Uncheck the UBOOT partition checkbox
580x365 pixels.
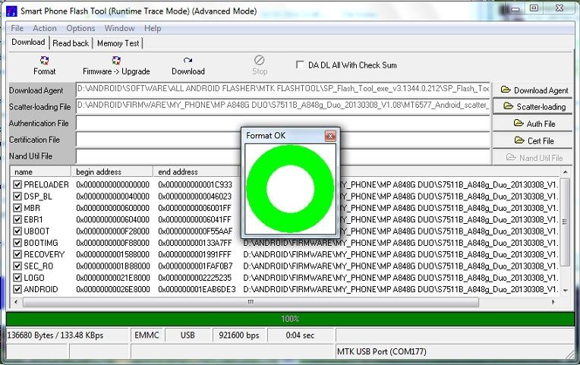pos(17,231)
